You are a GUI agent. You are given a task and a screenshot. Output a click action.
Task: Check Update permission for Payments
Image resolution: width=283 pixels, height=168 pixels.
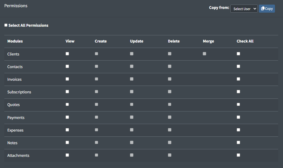point(131,117)
